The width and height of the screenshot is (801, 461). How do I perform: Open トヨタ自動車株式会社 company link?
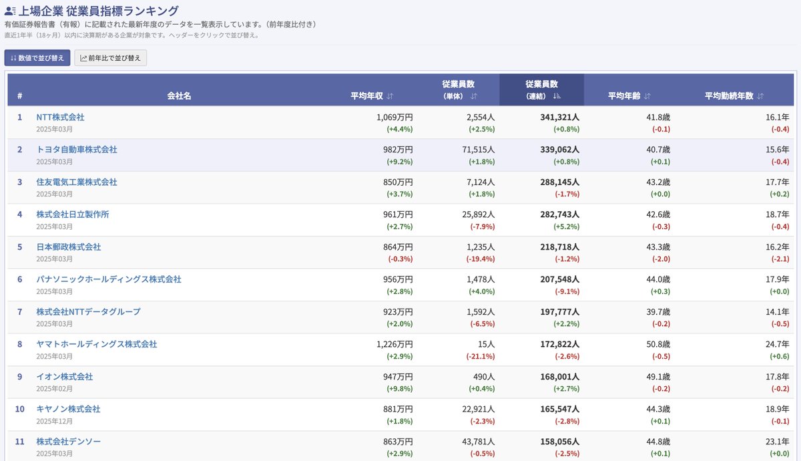point(77,150)
